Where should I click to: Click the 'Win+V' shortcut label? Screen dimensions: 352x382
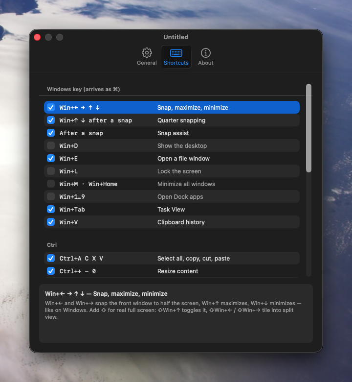68,222
